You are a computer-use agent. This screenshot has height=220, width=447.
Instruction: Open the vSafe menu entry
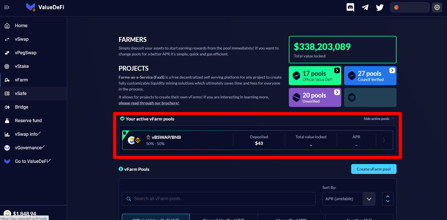[x=33, y=94]
